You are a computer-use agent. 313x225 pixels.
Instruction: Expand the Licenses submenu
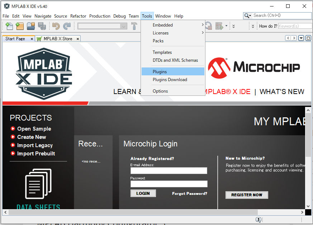[161, 33]
